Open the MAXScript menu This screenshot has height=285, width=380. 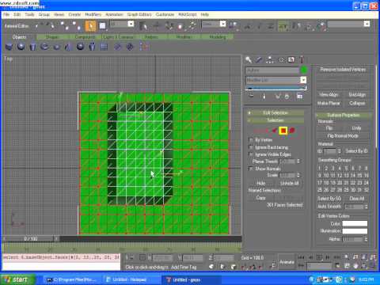pyautogui.click(x=188, y=14)
